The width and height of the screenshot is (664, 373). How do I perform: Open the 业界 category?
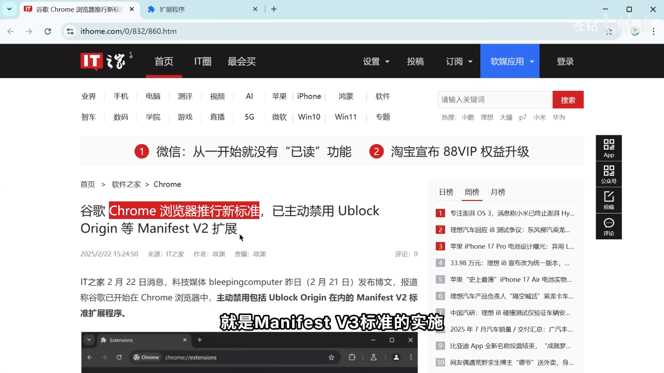pyautogui.click(x=89, y=96)
